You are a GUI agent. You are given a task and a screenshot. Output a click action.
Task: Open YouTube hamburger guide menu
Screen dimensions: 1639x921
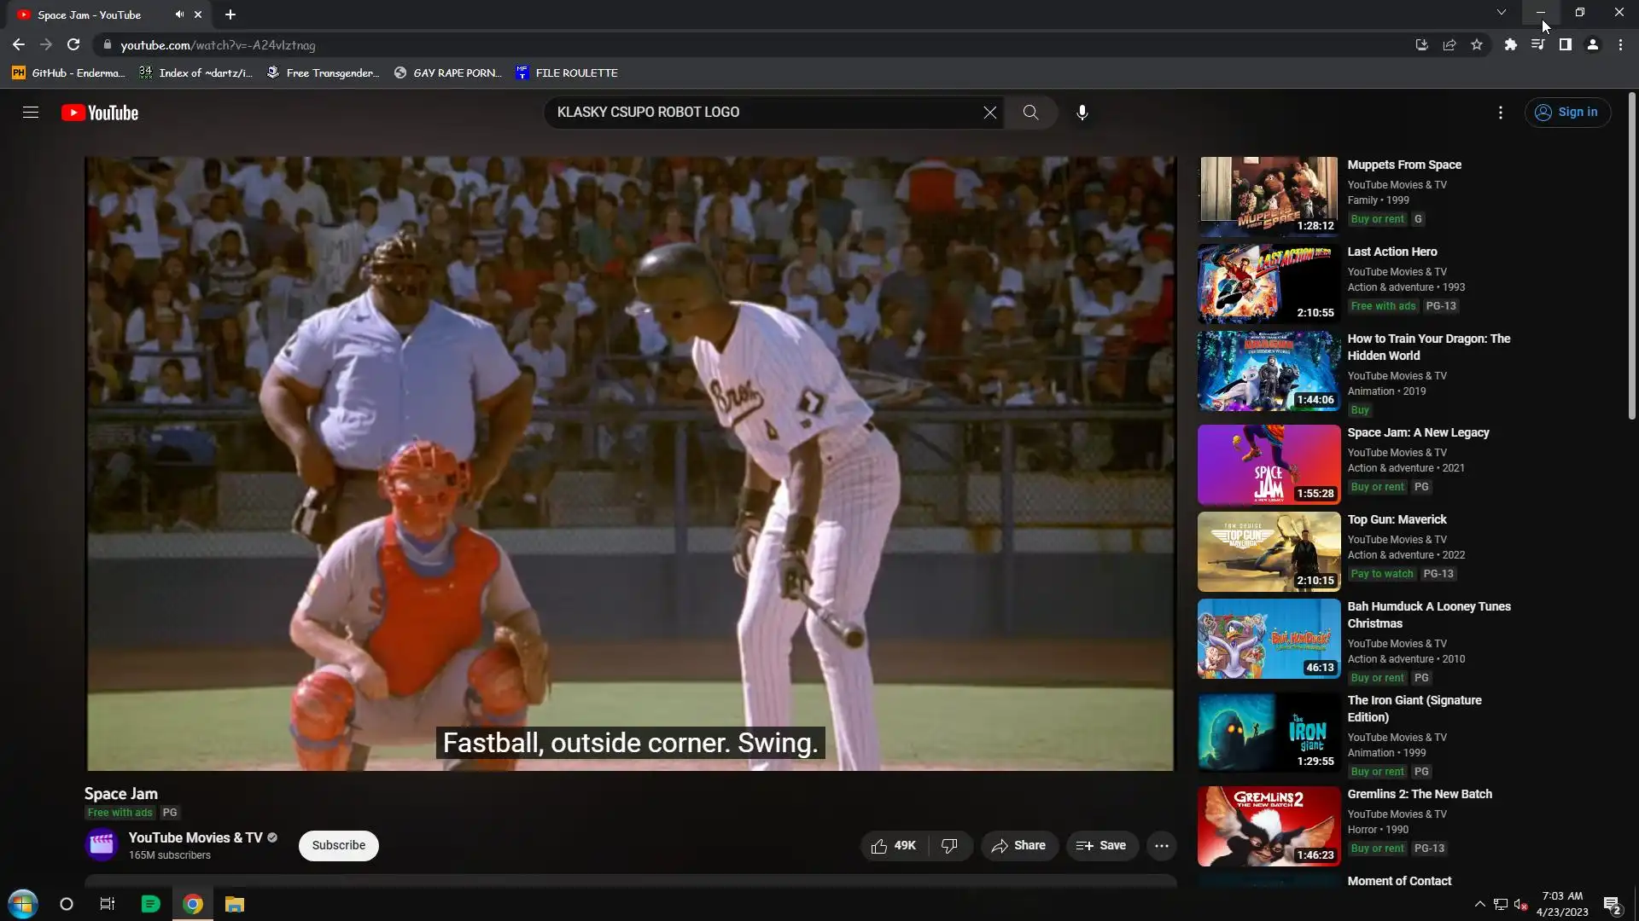(31, 113)
